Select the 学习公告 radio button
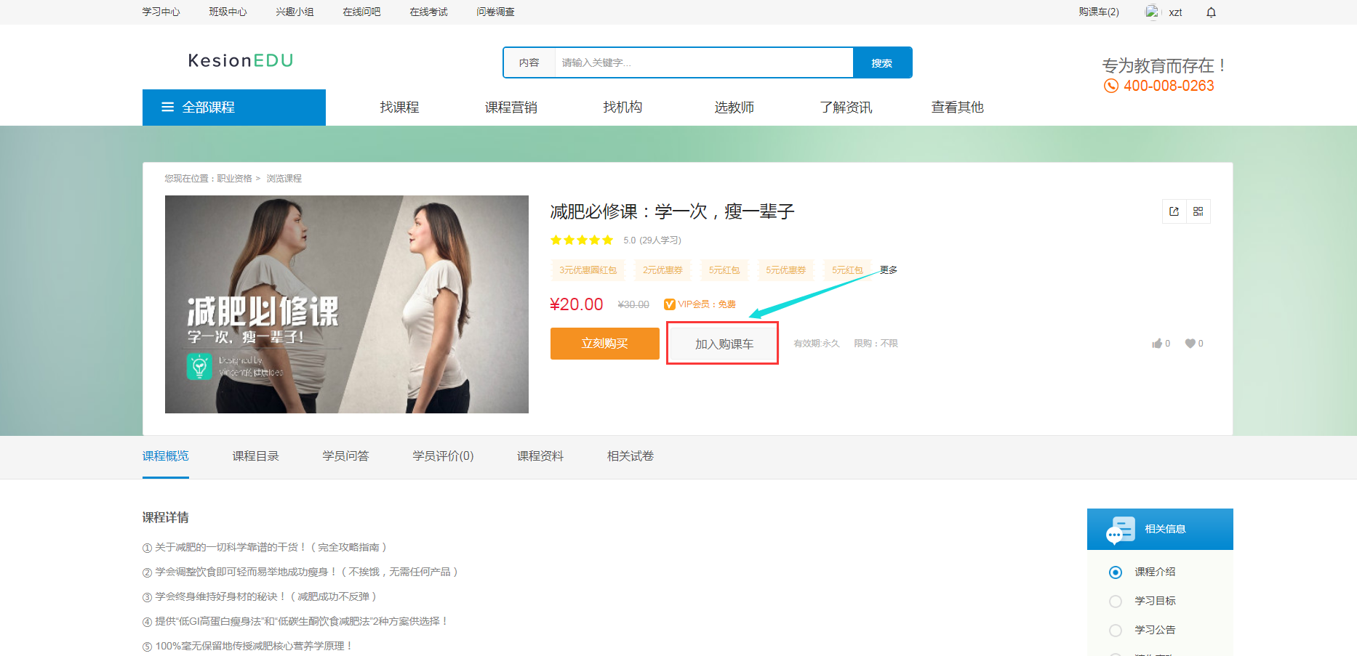1357x656 pixels. click(x=1116, y=630)
